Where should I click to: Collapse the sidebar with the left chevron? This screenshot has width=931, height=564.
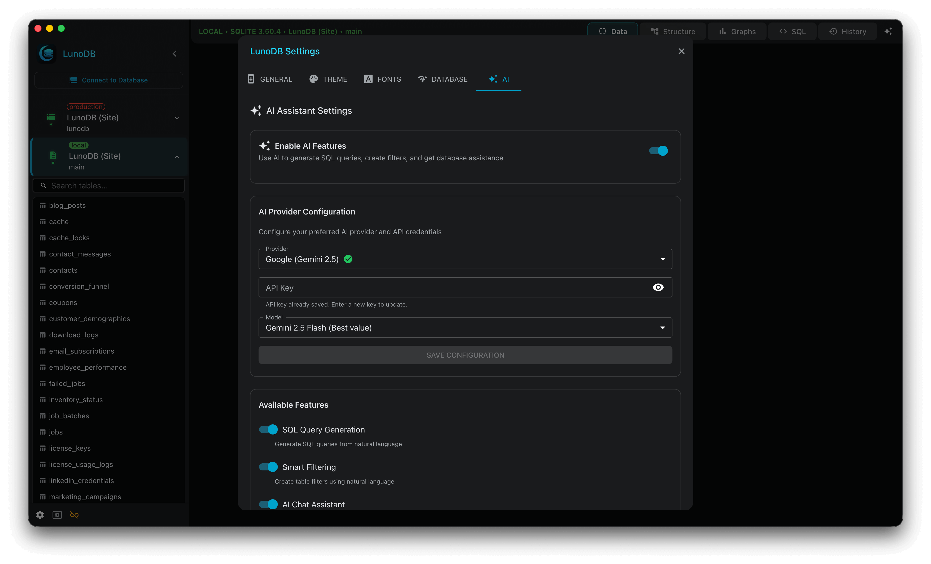(x=175, y=54)
